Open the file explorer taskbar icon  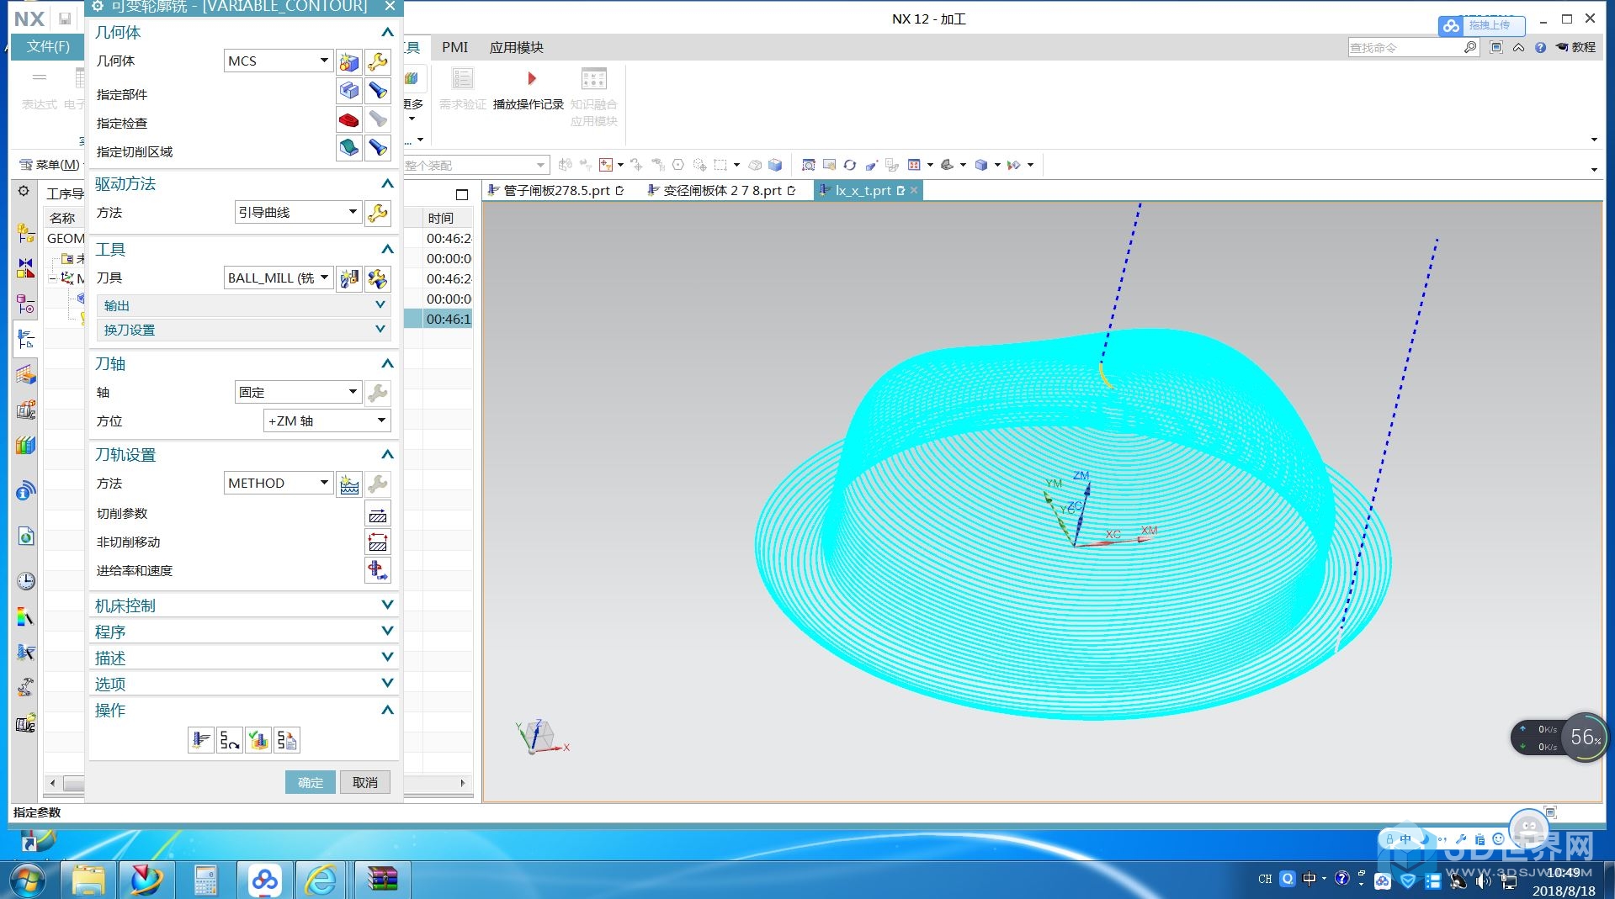(x=88, y=880)
